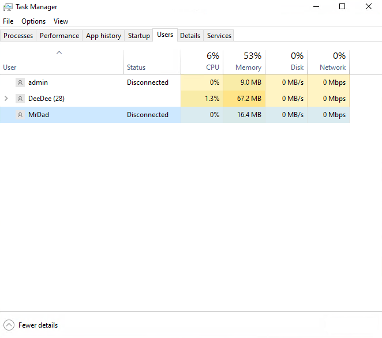Click admin's 0 Mbps network value

334,82
